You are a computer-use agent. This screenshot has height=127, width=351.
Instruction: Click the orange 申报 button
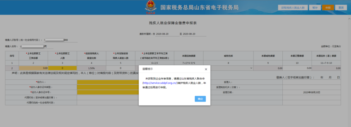click(x=328, y=7)
